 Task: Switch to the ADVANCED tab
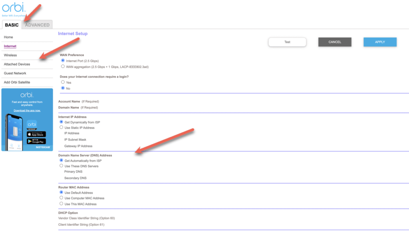38,25
